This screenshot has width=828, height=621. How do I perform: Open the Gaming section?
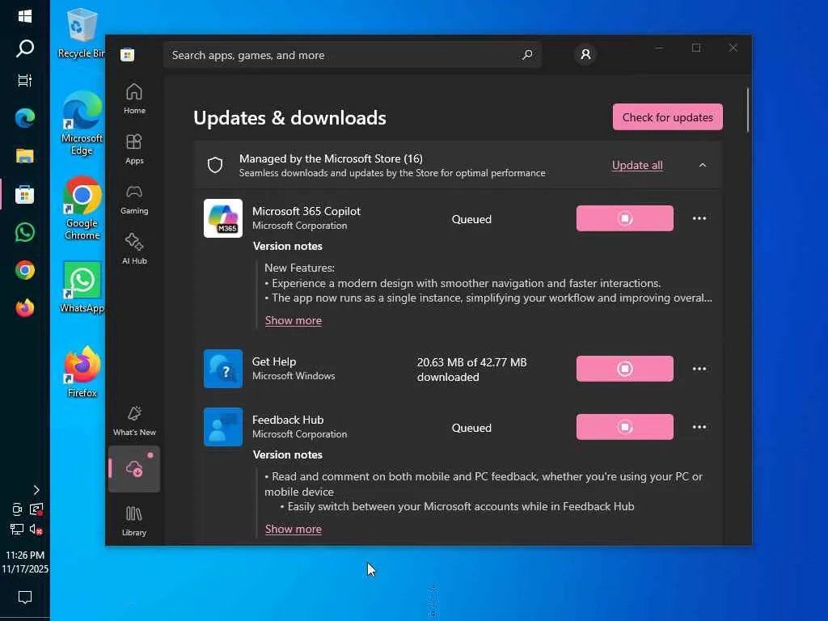click(x=134, y=199)
